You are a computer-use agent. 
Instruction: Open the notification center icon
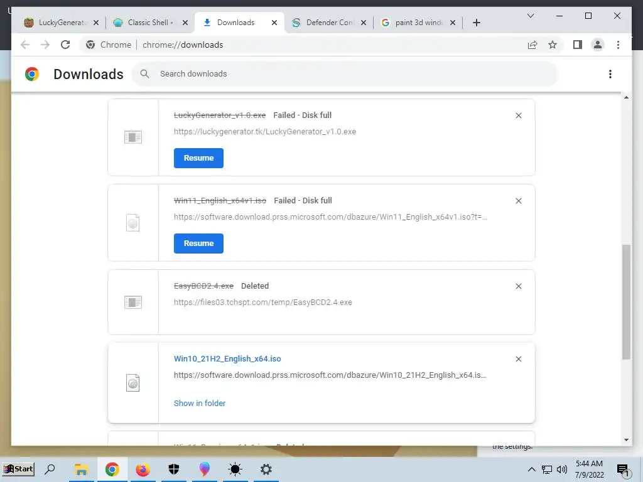[623, 469]
